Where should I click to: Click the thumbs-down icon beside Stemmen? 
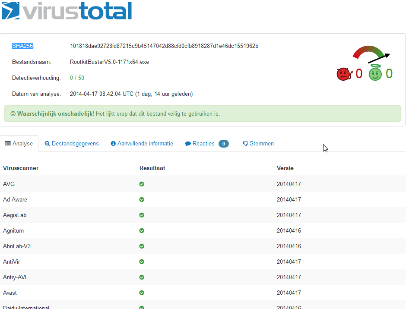click(245, 144)
